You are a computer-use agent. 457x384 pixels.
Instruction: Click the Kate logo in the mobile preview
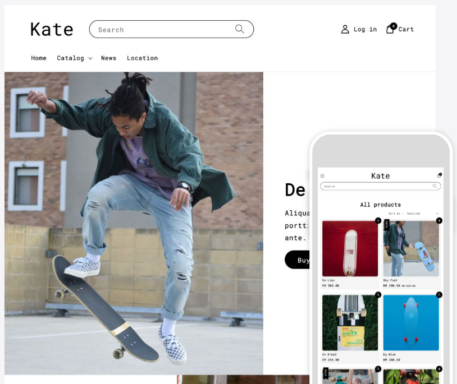point(380,176)
